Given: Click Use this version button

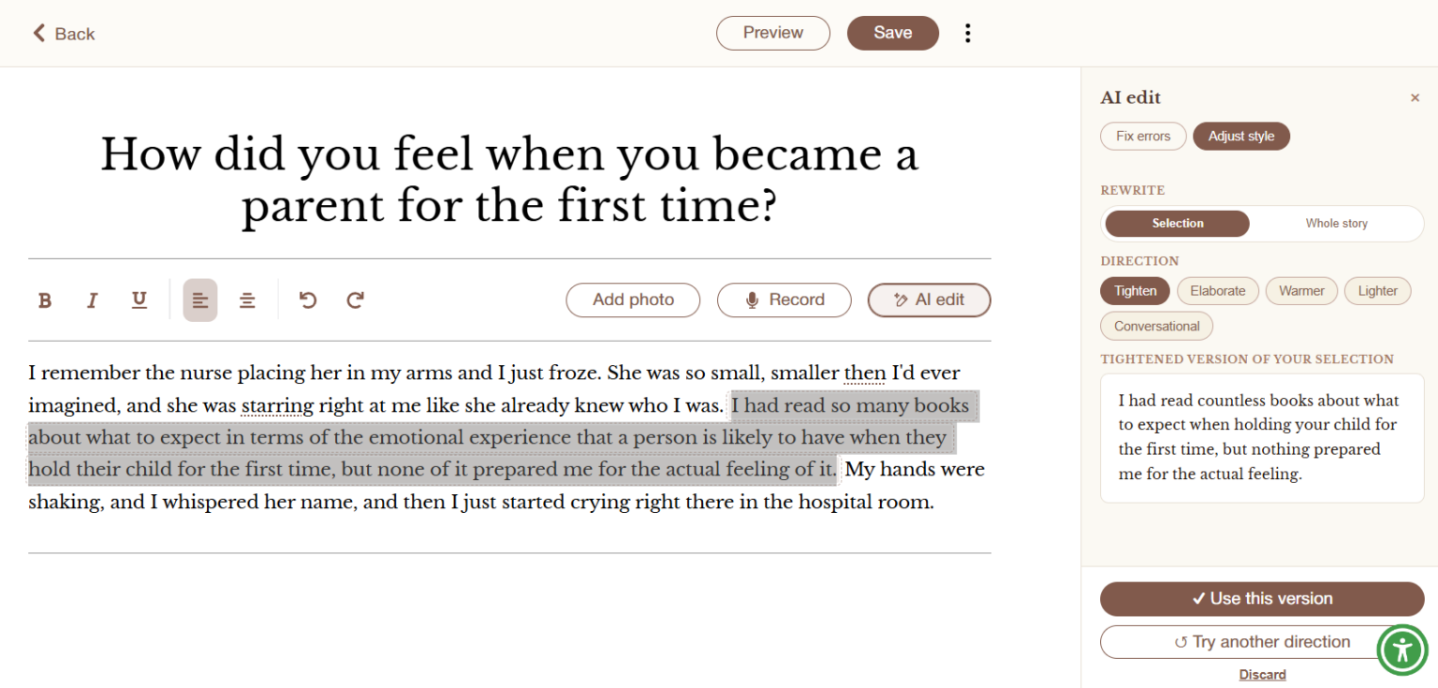Looking at the screenshot, I should [1262, 599].
